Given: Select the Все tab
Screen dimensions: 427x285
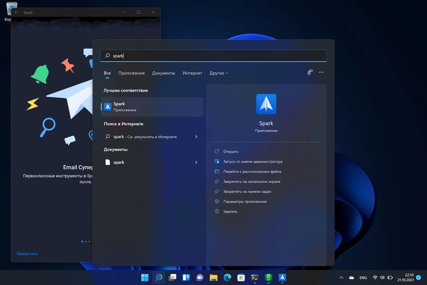Looking at the screenshot, I should click(x=107, y=73).
